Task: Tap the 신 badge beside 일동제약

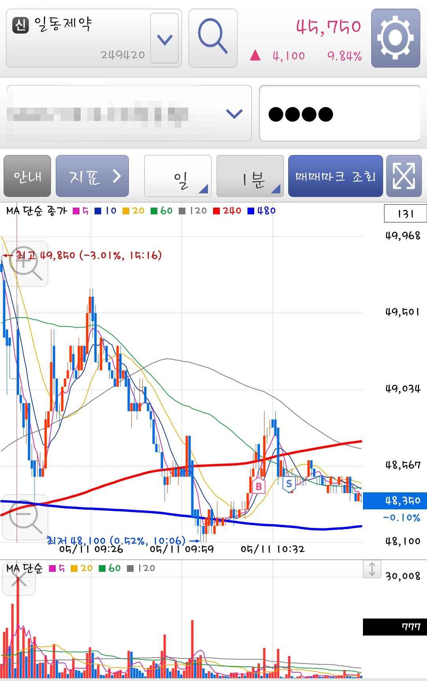Action: 20,25
